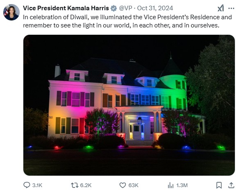Viewport: 241px width, 192px height.
Task: Click the reply speech bubble icon
Action: [27, 185]
